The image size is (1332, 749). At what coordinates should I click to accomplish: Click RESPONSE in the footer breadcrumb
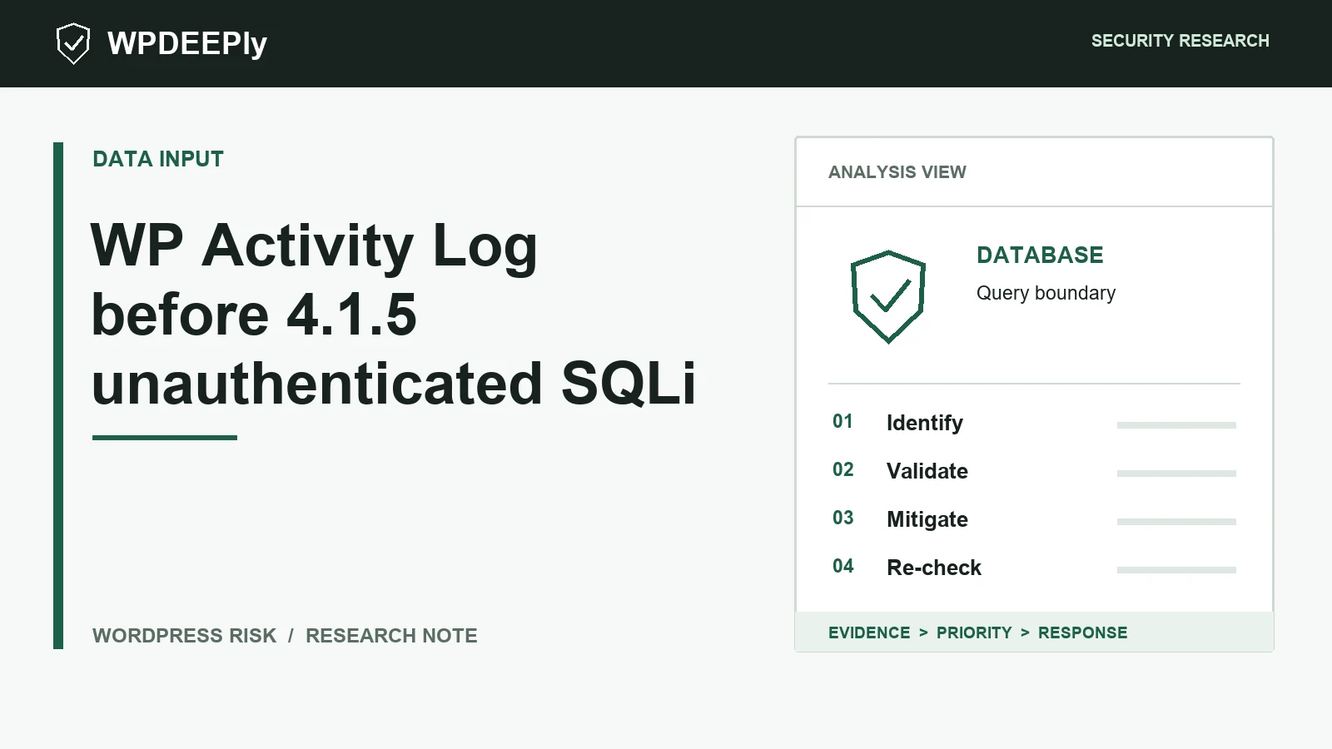1082,632
